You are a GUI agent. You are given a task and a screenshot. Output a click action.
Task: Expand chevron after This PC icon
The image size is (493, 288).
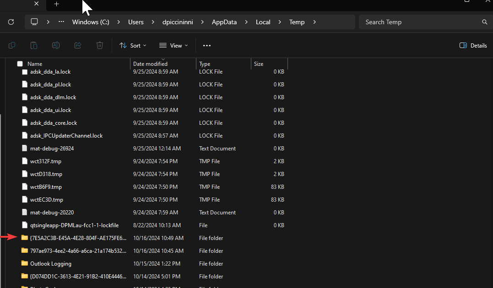click(48, 22)
